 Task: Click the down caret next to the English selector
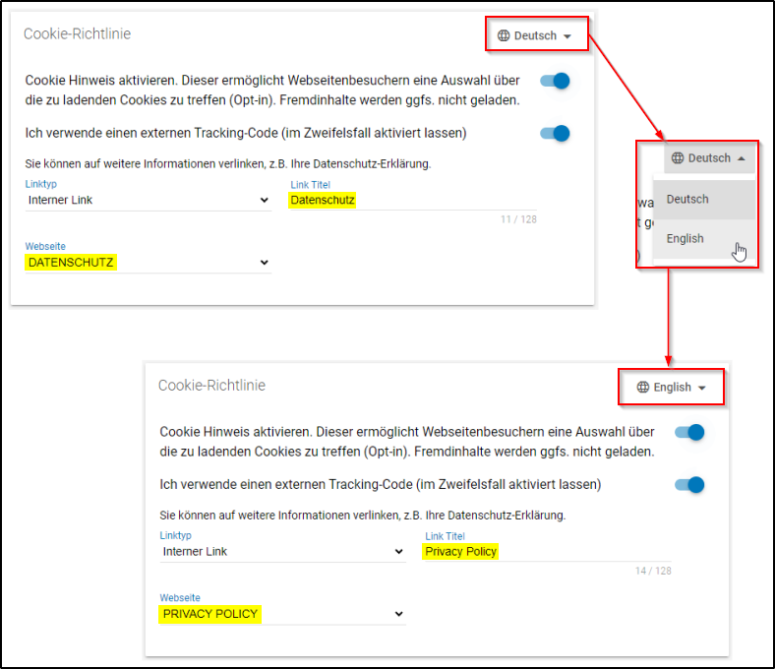point(702,388)
